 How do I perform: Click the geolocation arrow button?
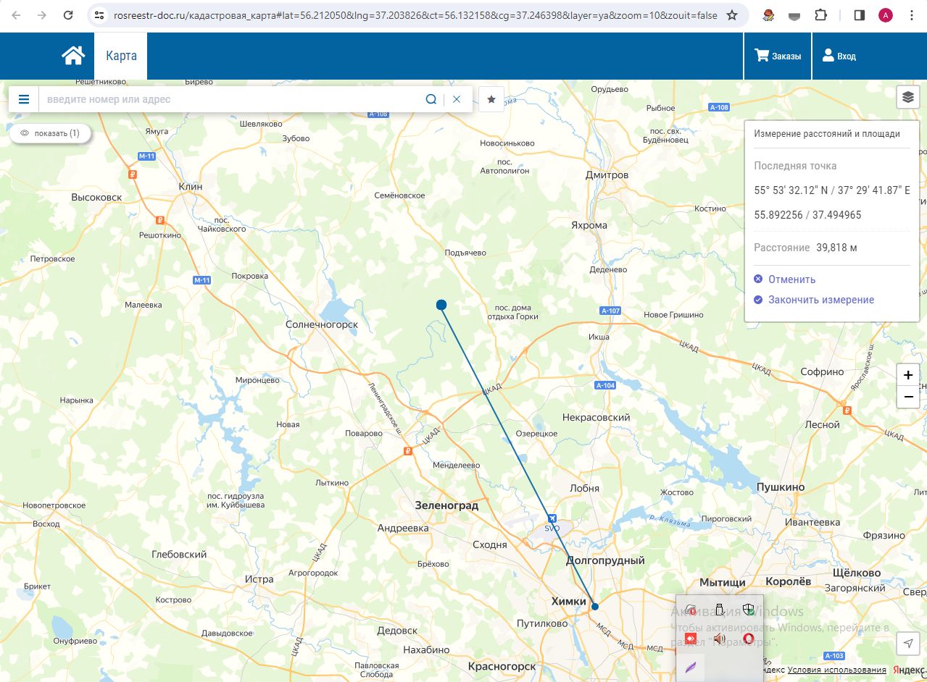click(x=907, y=644)
